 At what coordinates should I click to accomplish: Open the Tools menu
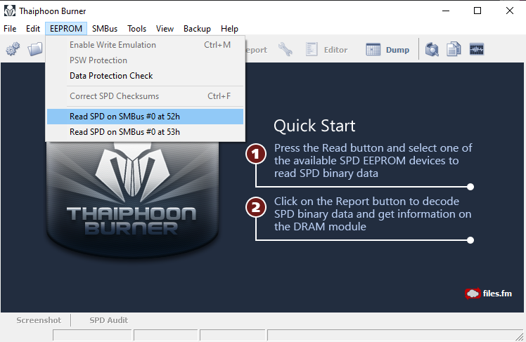coord(137,29)
